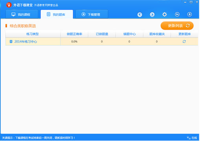The width and height of the screenshot is (200, 141).
Task: Click the 题库收藏夹 column header
Action: (x=157, y=34)
